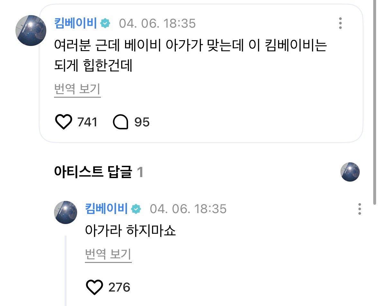Like the artist reply with the heart icon

95,287
